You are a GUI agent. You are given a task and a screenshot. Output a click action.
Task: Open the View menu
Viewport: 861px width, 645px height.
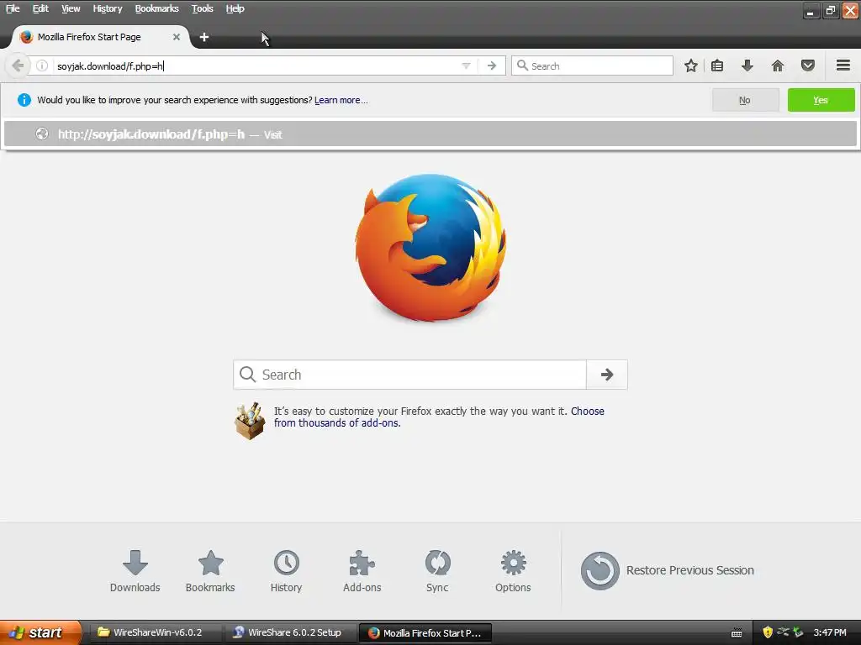(71, 8)
